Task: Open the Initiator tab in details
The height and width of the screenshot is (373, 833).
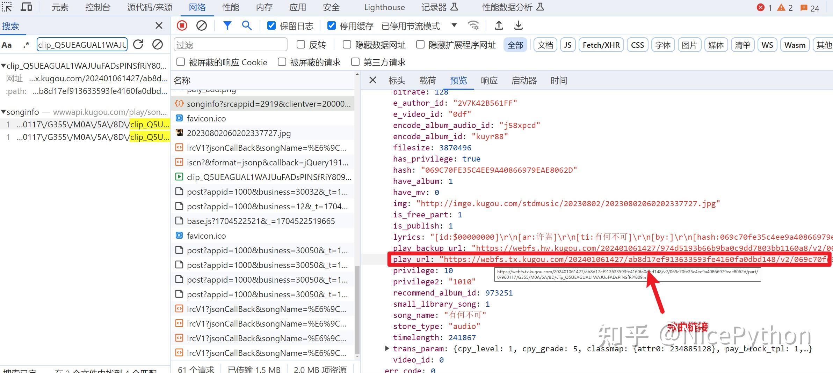Action: [524, 81]
